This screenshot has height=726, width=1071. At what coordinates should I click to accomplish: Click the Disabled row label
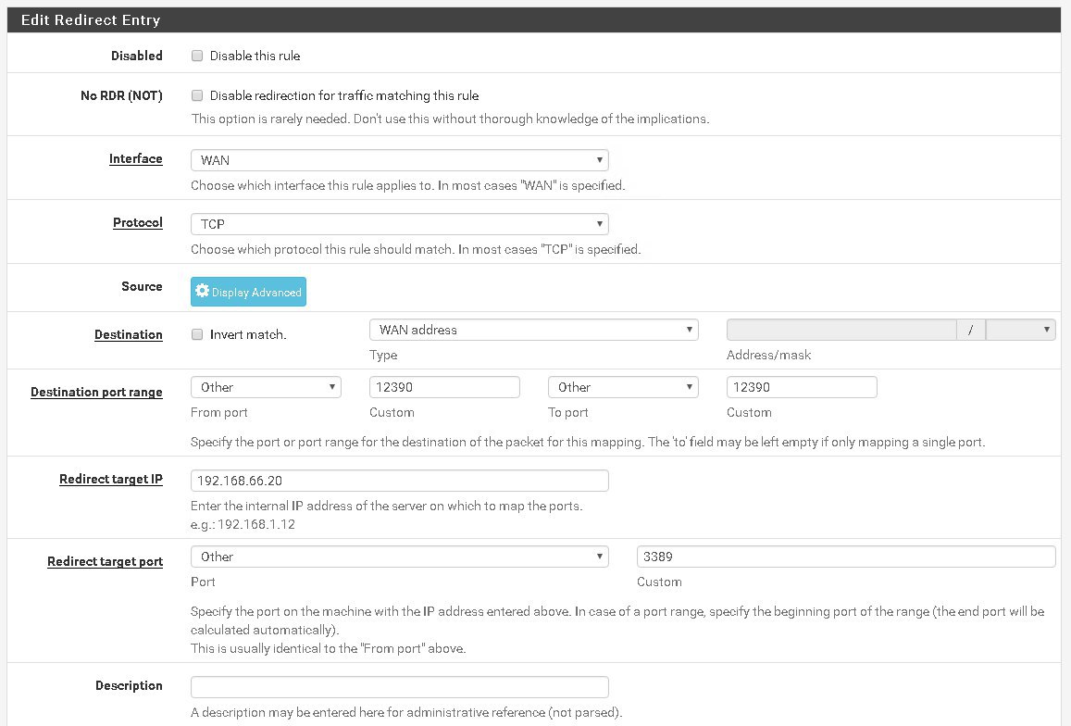[137, 56]
